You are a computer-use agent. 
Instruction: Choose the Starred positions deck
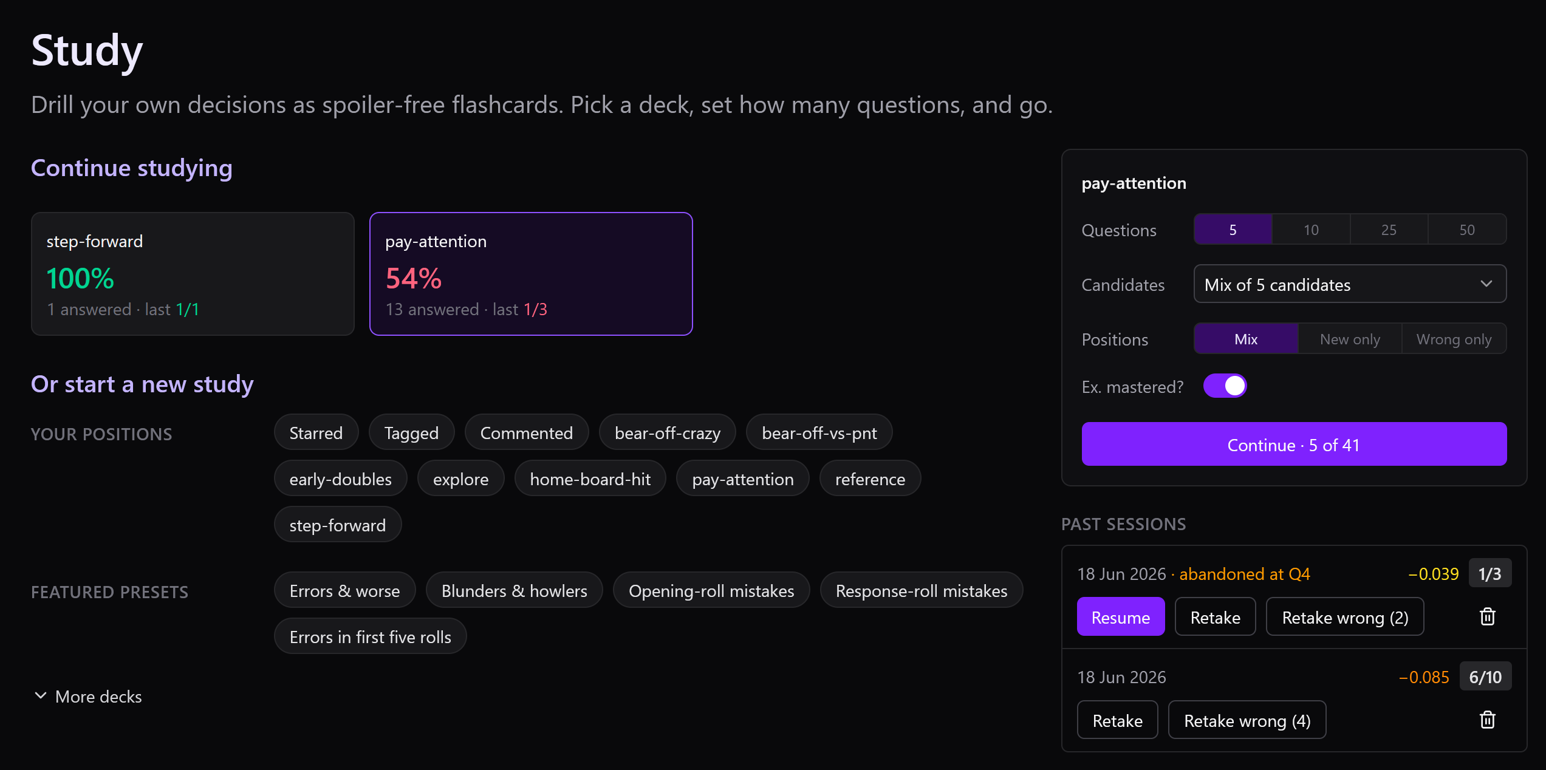point(316,432)
